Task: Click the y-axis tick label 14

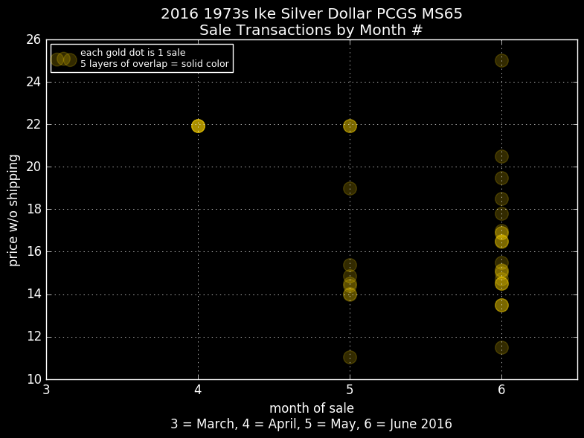Action: pos(33,294)
